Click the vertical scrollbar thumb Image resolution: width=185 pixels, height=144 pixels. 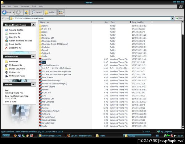pos(183,80)
